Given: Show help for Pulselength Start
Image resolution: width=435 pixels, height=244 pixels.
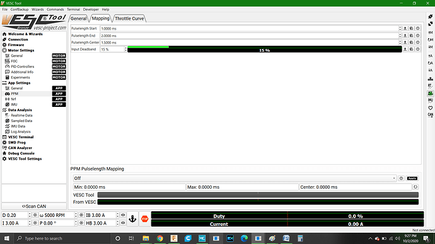Looking at the screenshot, I should click(x=418, y=28).
